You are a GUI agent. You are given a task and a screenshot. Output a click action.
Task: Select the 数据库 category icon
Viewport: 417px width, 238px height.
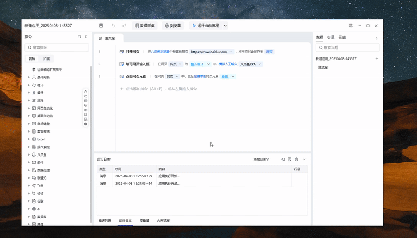(x=34, y=217)
